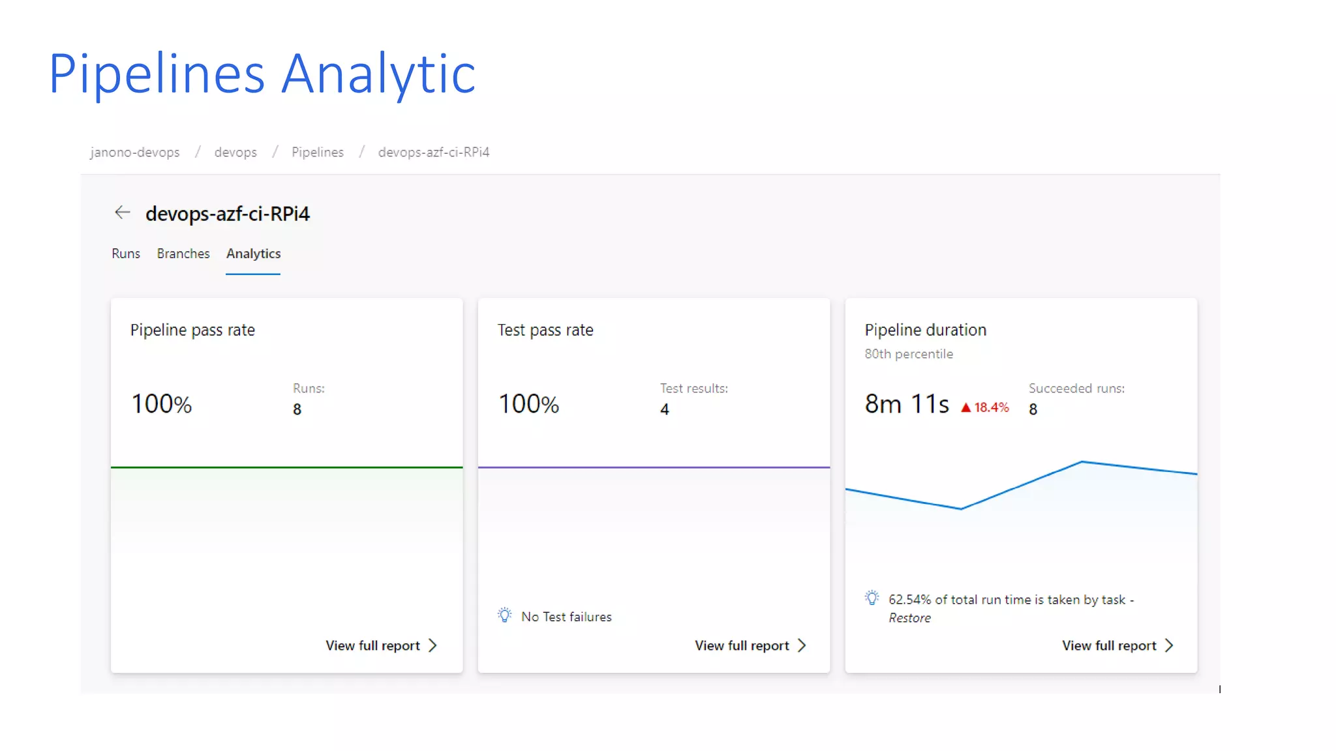Click peak point on duration trend line

pos(1082,462)
